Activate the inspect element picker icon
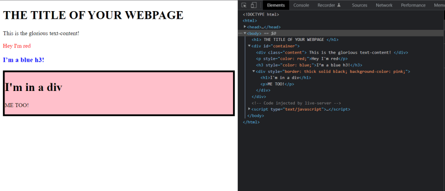This screenshot has height=191, width=445. click(x=244, y=5)
